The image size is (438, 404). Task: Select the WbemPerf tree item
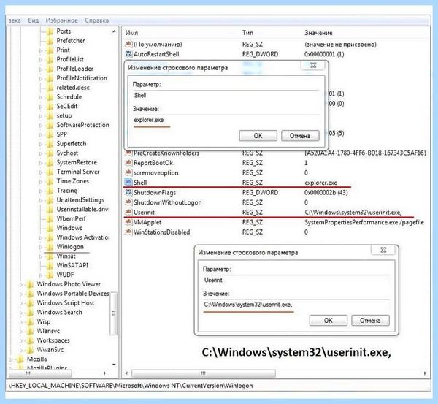(x=71, y=218)
